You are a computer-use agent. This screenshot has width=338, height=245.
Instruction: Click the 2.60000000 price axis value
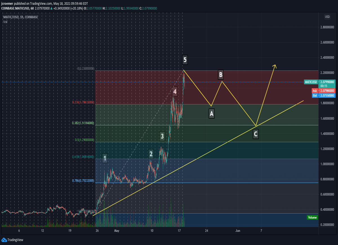pyautogui.click(x=327, y=43)
